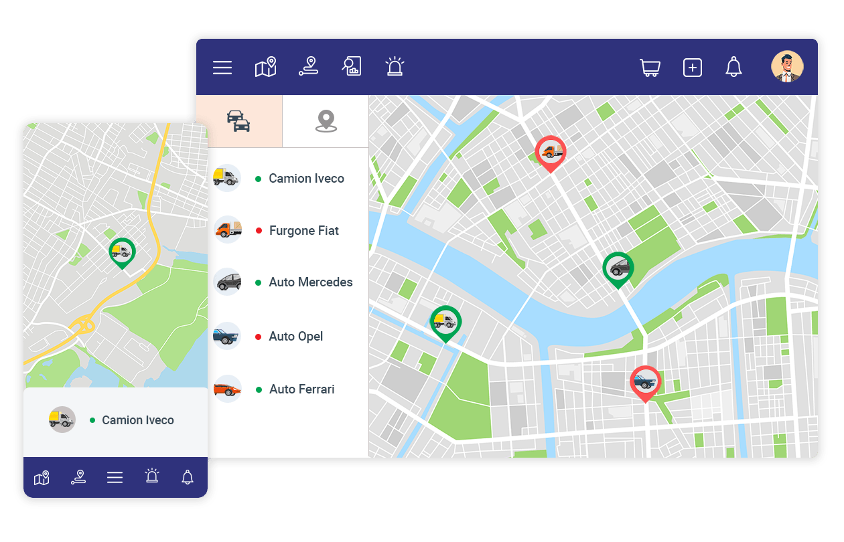Switch to the location person tab

(x=325, y=121)
